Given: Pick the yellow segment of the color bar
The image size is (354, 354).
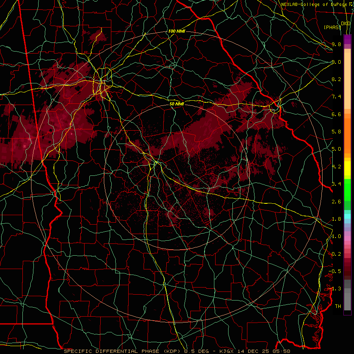Looking at the screenshot, I should coord(347,168).
